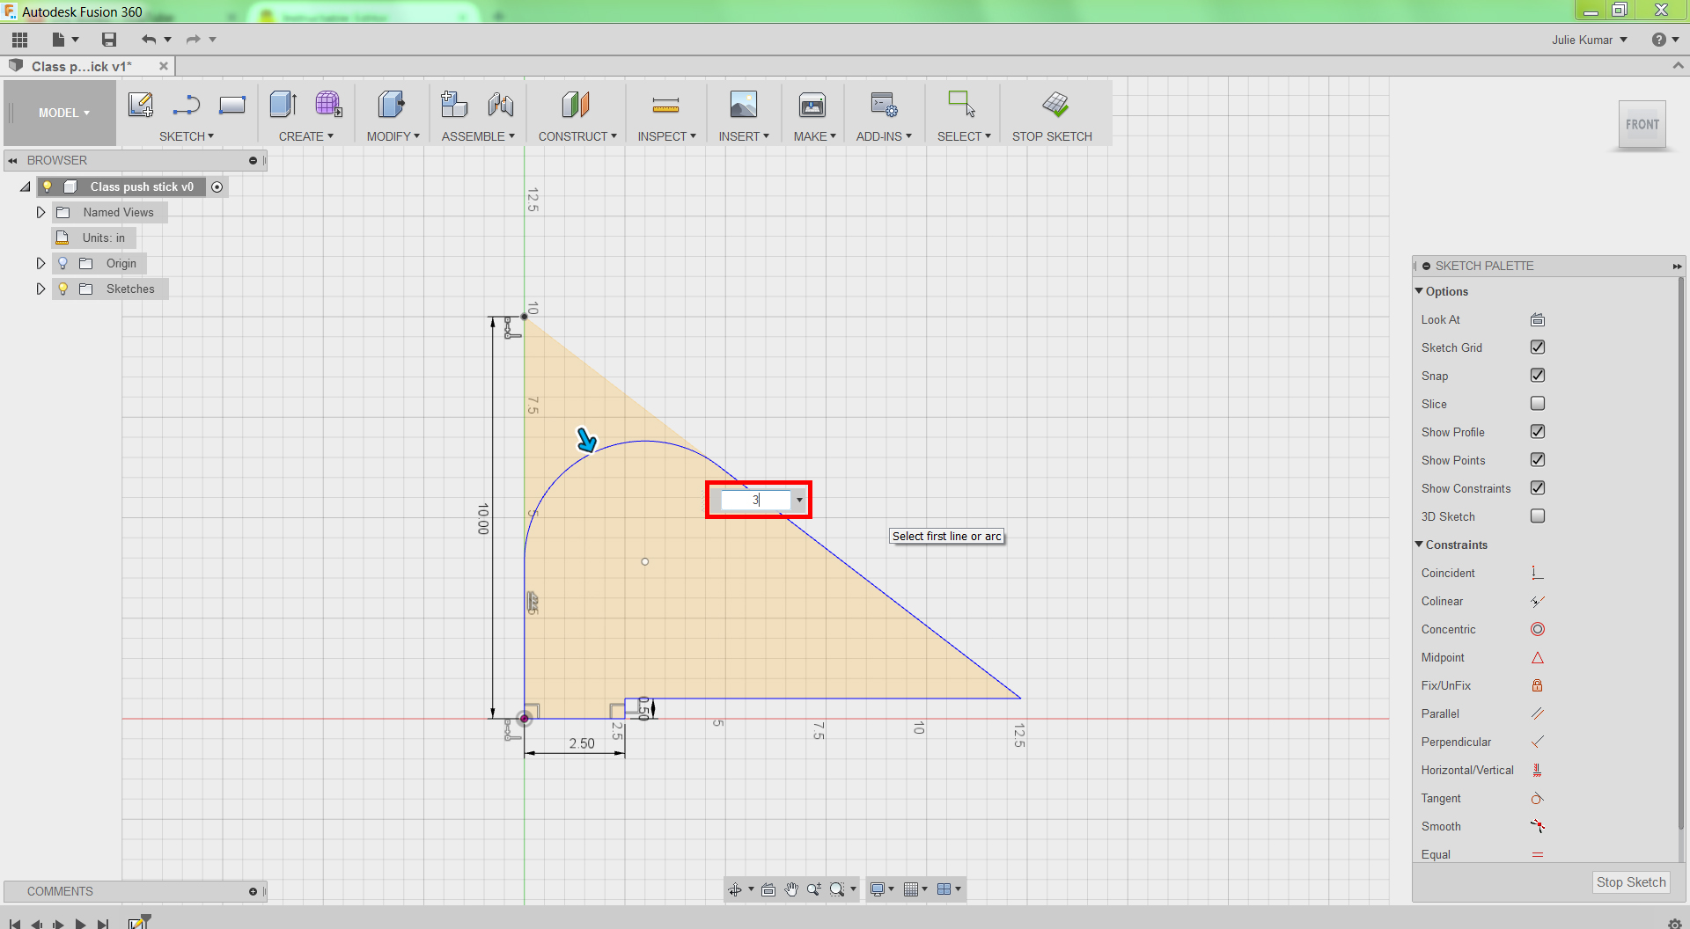Open the ASSEMBLE menu
This screenshot has height=929, width=1690.
click(x=478, y=136)
